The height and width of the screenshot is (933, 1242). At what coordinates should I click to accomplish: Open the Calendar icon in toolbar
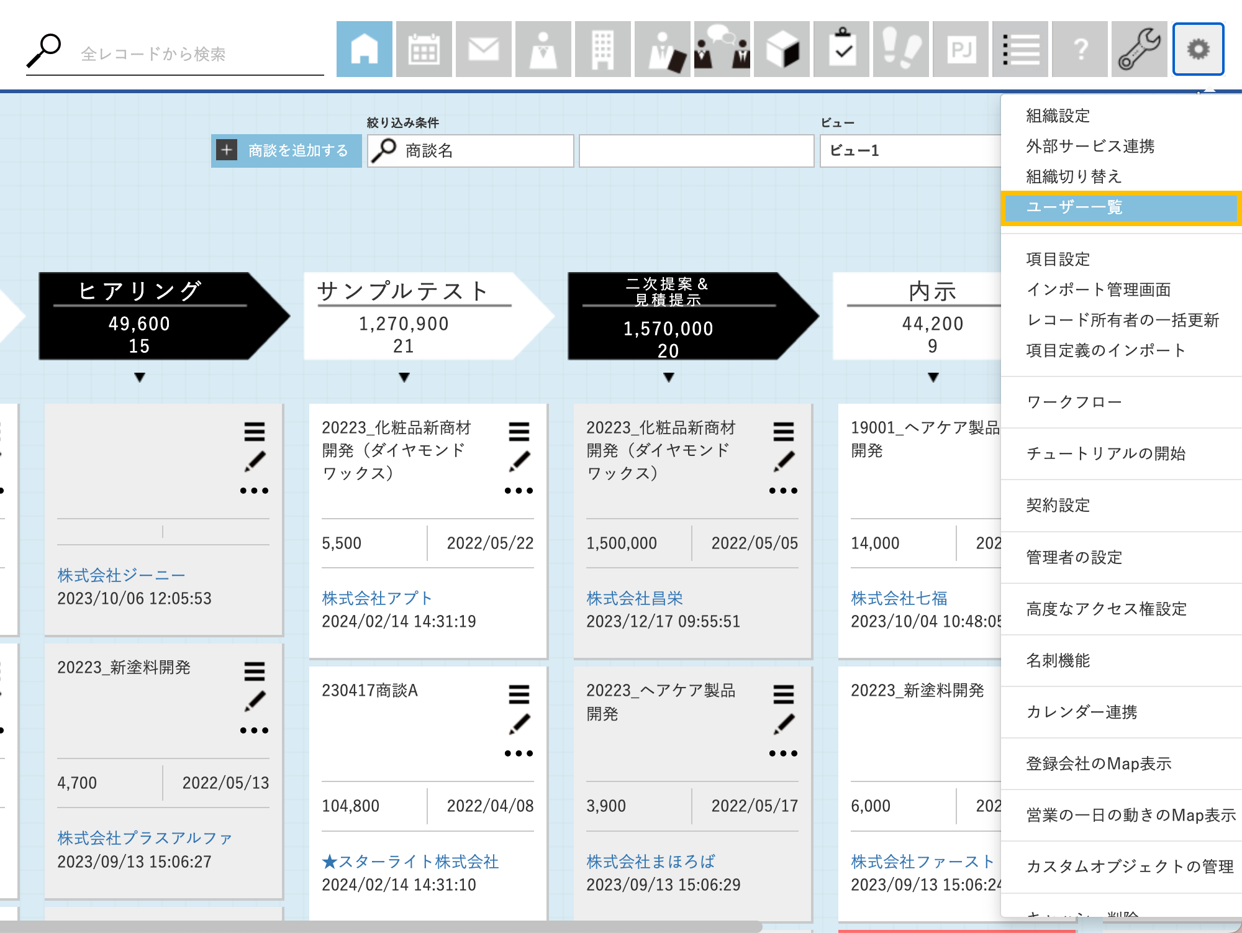pyautogui.click(x=424, y=49)
